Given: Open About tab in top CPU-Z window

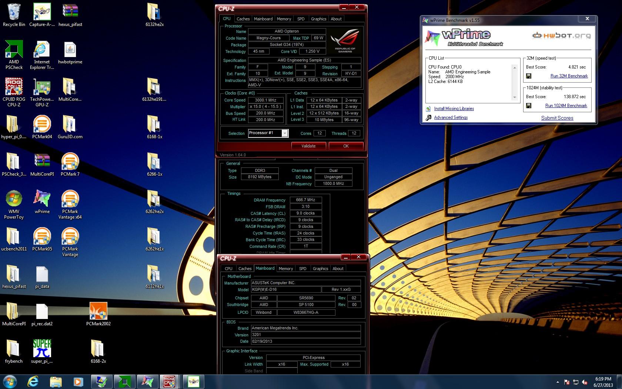Looking at the screenshot, I should tap(336, 19).
